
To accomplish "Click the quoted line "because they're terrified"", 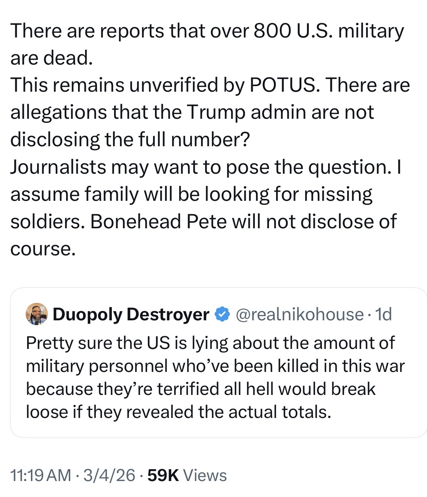I will [x=201, y=389].
